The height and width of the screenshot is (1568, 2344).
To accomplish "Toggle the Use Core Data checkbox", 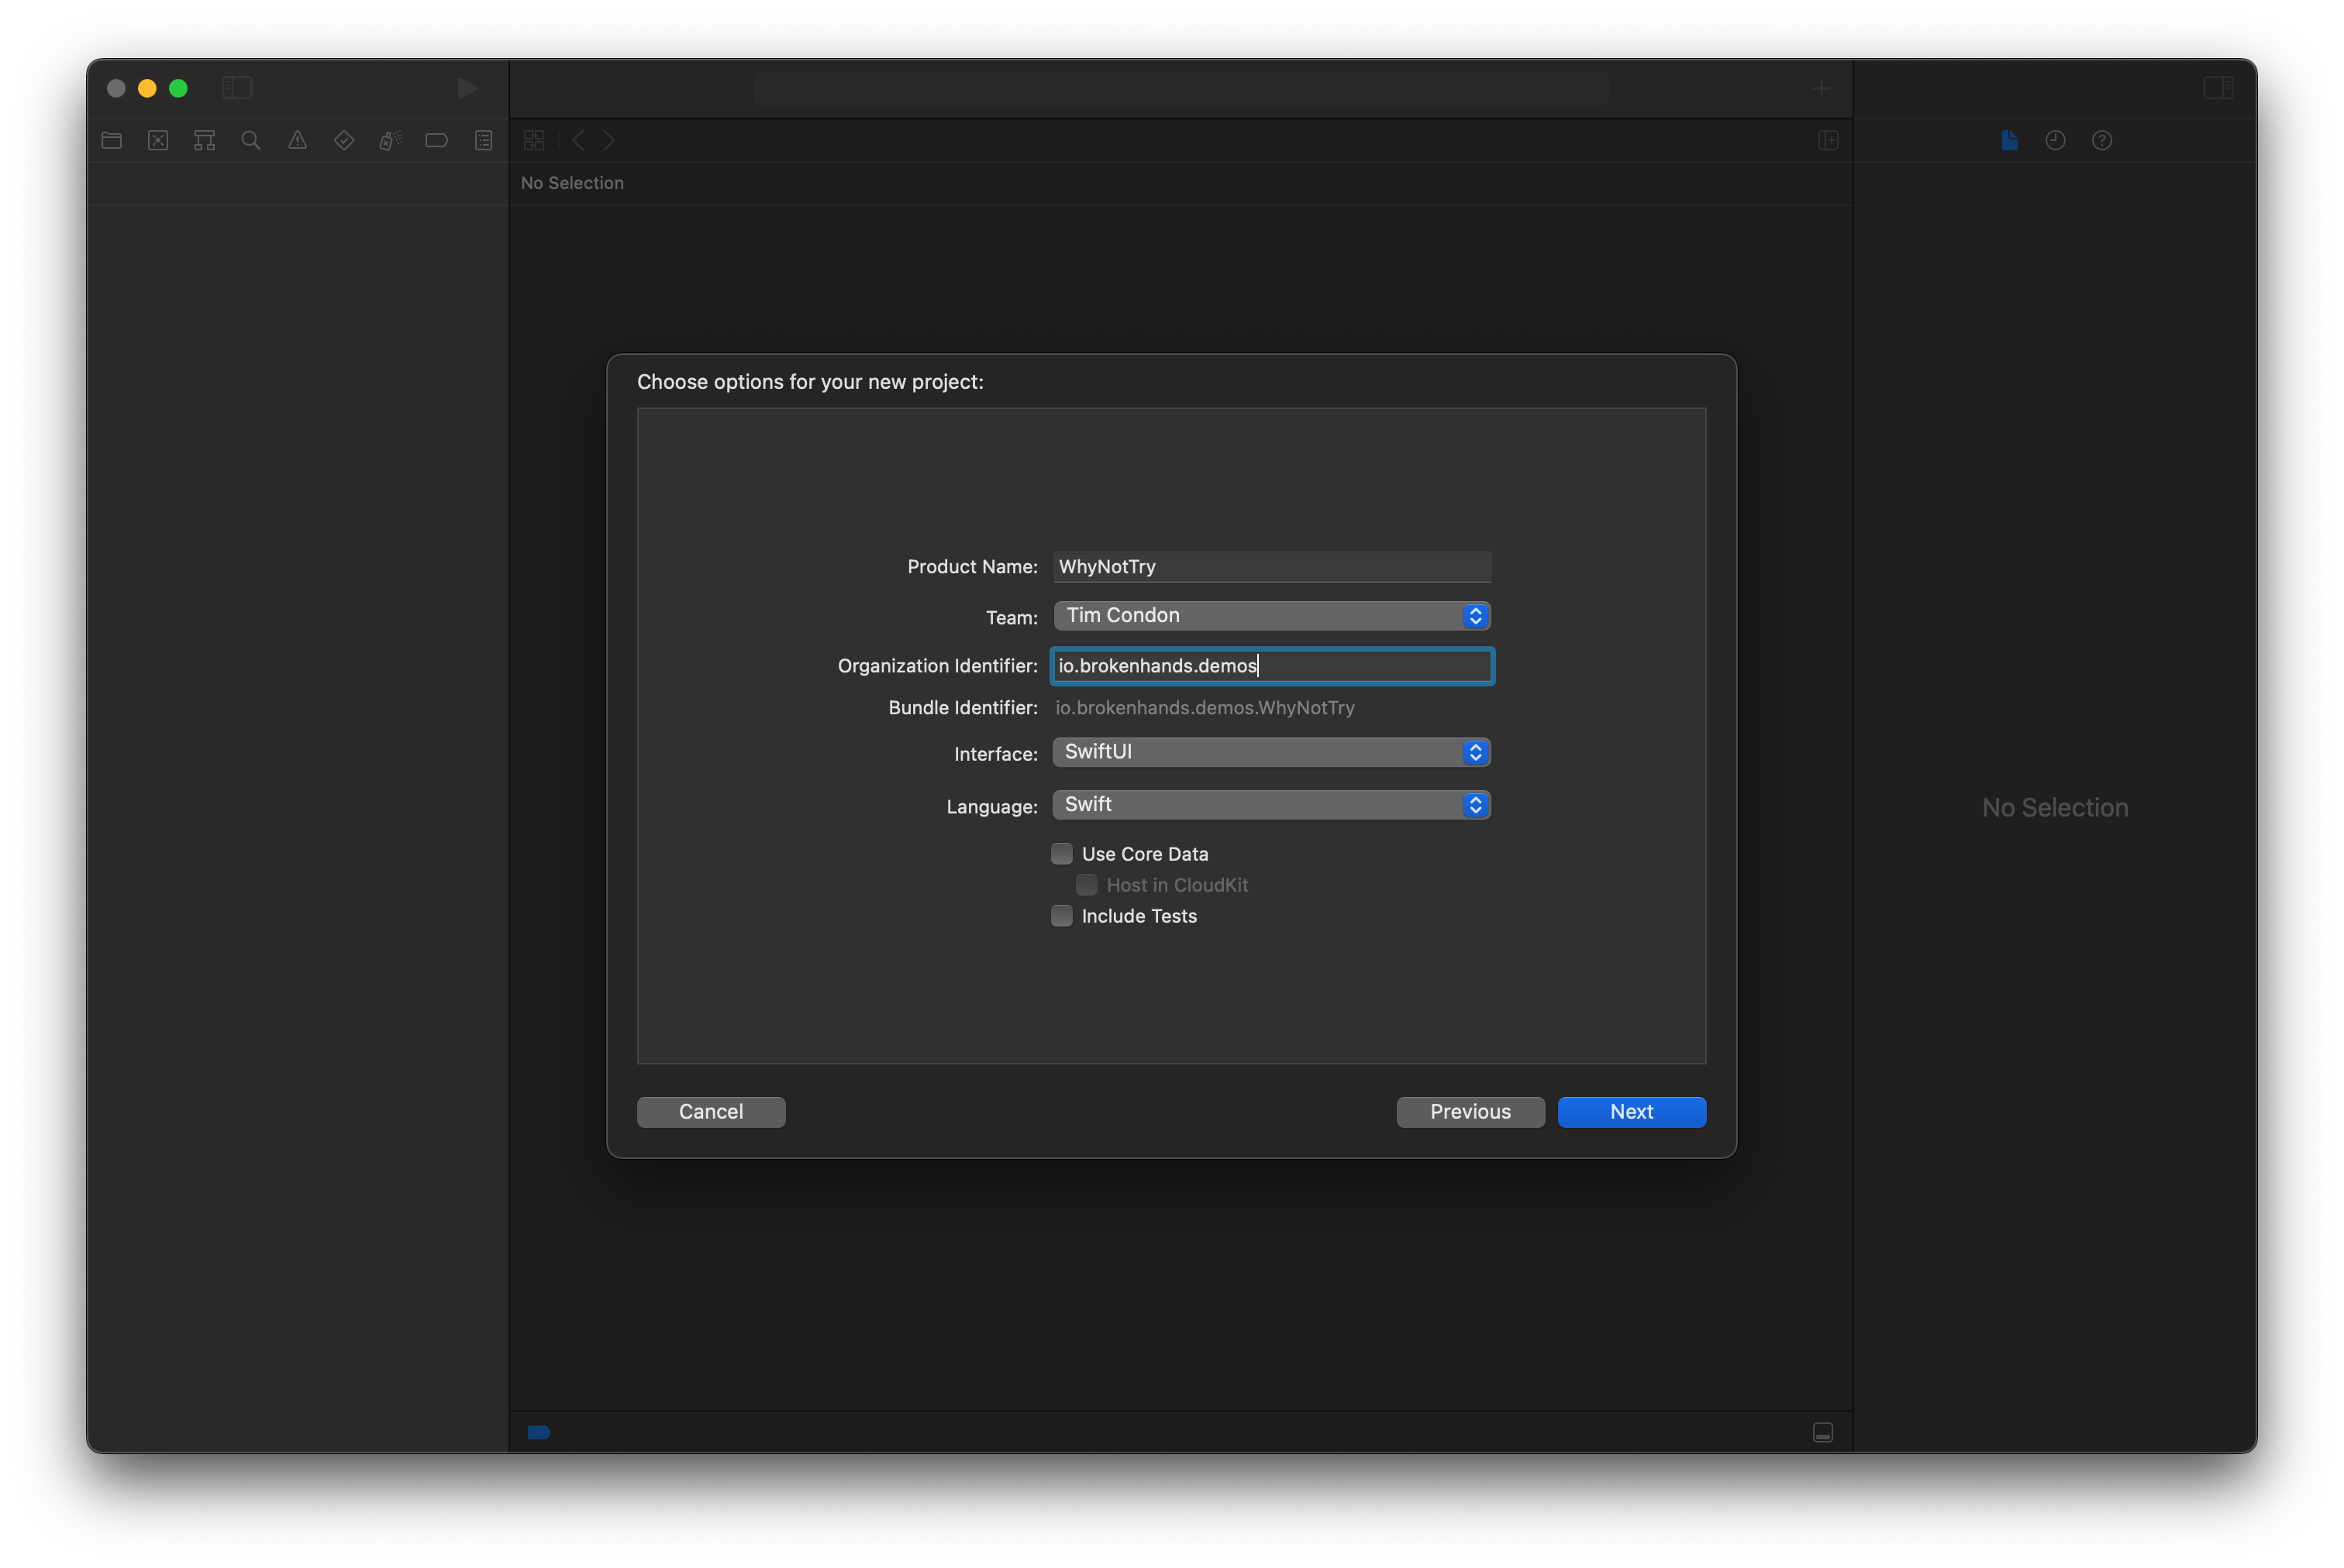I will pos(1061,854).
